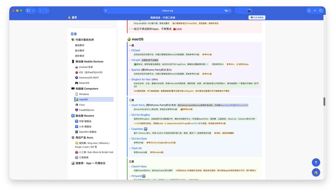Open the cat extension icon in toolbar
This screenshot has width=335, height=192.
coord(249,11)
